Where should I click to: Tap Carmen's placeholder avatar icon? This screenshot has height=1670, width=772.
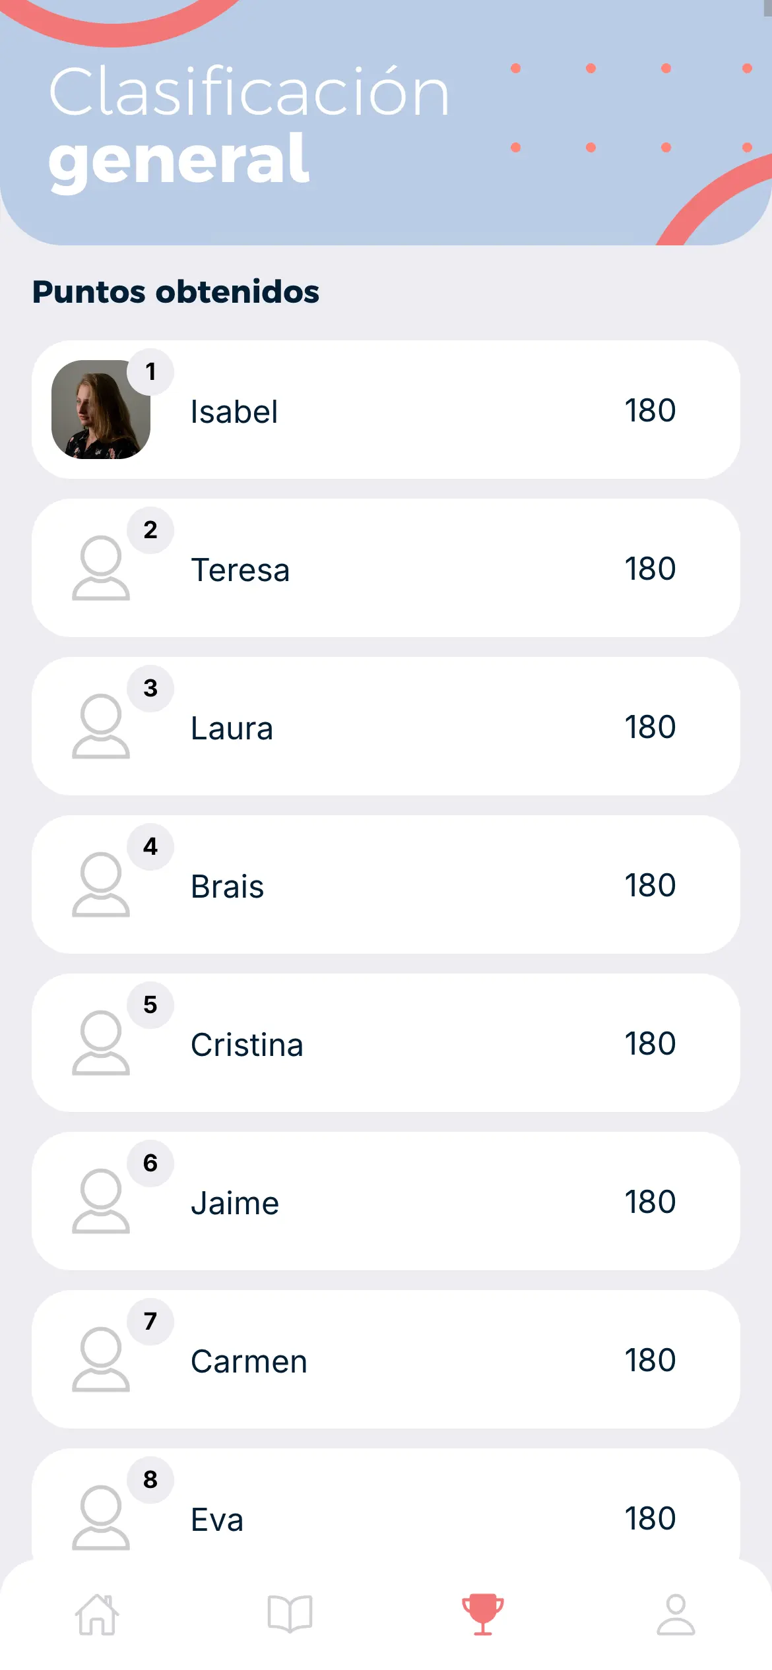click(x=101, y=1359)
